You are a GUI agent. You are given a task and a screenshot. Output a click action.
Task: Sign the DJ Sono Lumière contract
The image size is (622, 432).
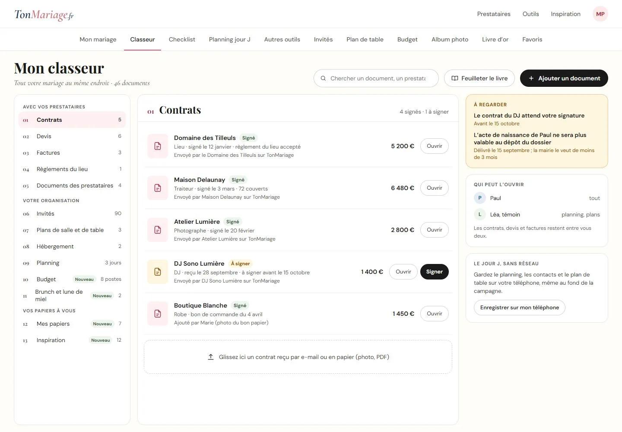point(435,272)
